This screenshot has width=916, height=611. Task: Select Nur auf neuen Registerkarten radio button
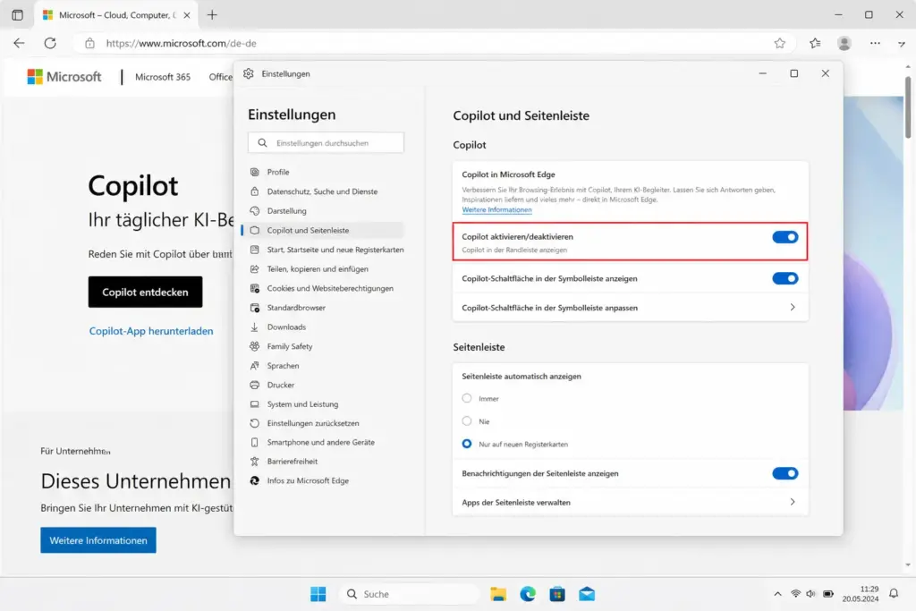tap(467, 444)
